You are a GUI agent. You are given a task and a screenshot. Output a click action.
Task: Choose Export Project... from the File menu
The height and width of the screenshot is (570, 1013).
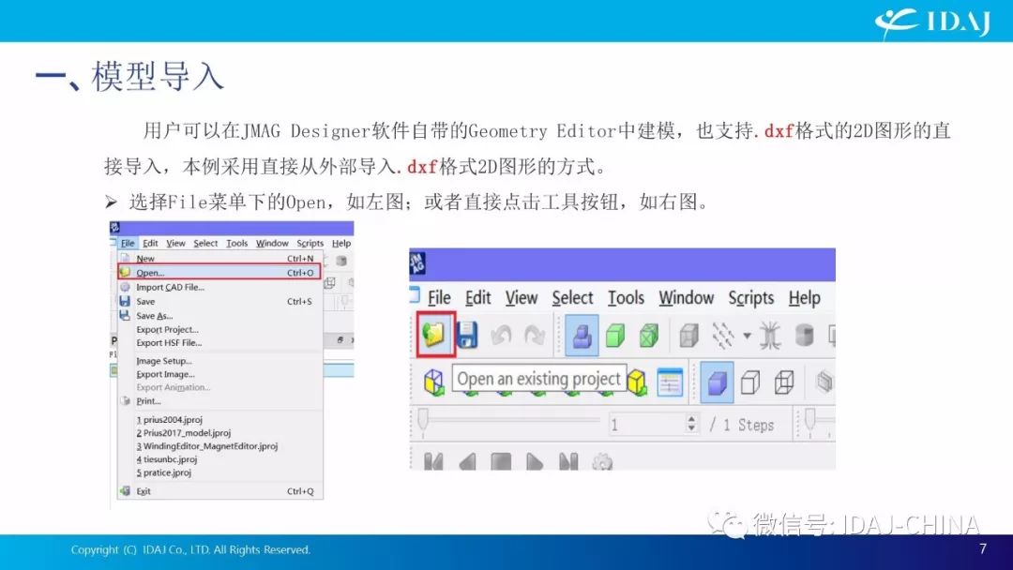pos(219,329)
